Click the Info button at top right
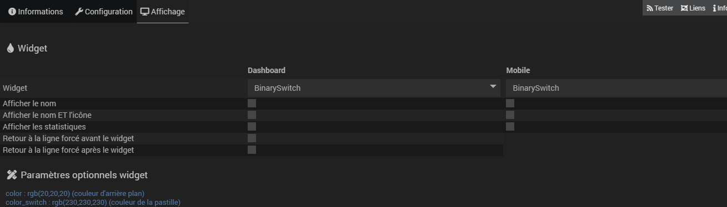This screenshot has height=207, width=727. point(719,8)
